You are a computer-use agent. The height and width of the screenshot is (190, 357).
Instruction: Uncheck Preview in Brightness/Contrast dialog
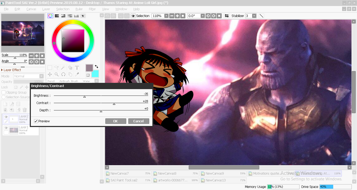(x=36, y=121)
